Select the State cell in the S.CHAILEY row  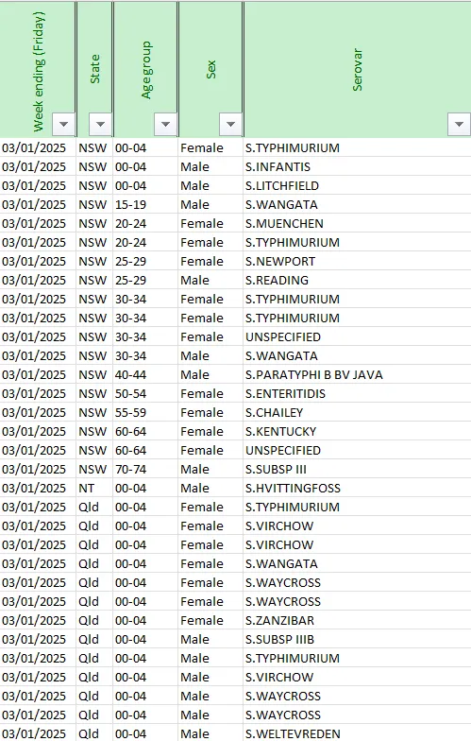tap(94, 412)
